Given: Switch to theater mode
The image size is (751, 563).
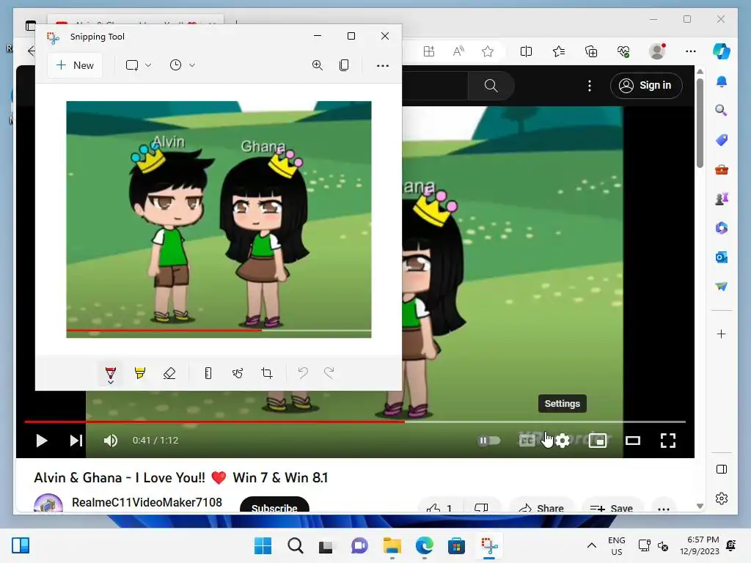Looking at the screenshot, I should (x=633, y=441).
